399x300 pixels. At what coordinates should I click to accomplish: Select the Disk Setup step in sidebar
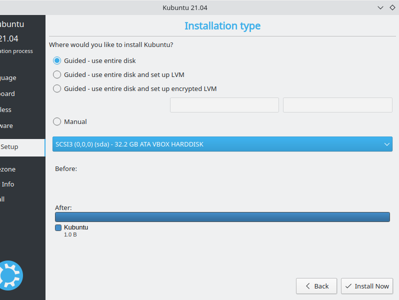coord(10,147)
